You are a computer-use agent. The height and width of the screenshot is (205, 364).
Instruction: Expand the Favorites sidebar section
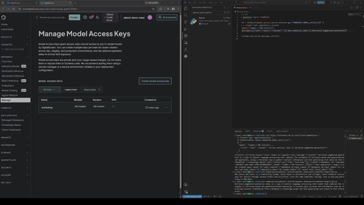coord(15,45)
